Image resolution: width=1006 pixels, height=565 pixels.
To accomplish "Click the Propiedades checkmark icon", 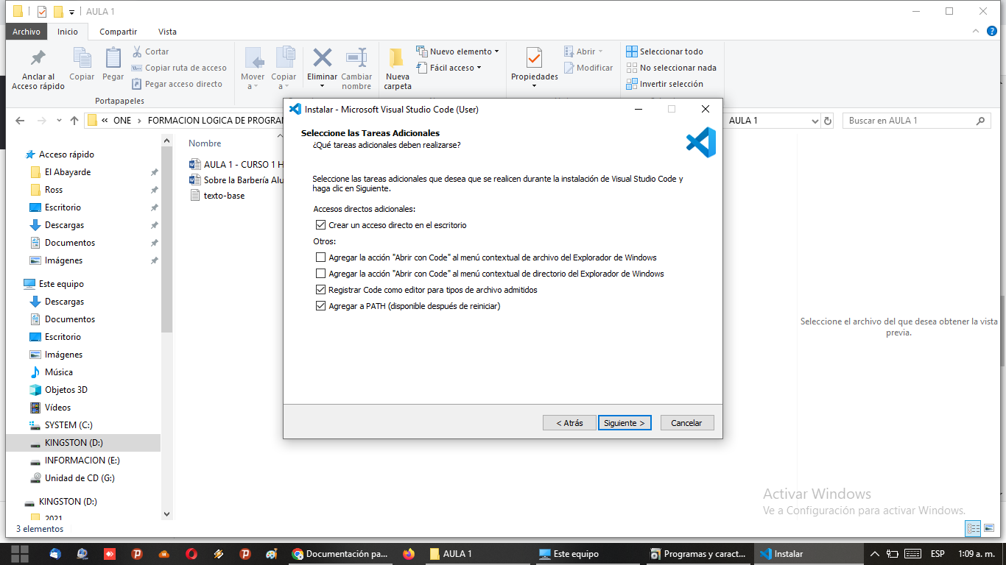I will coord(535,57).
